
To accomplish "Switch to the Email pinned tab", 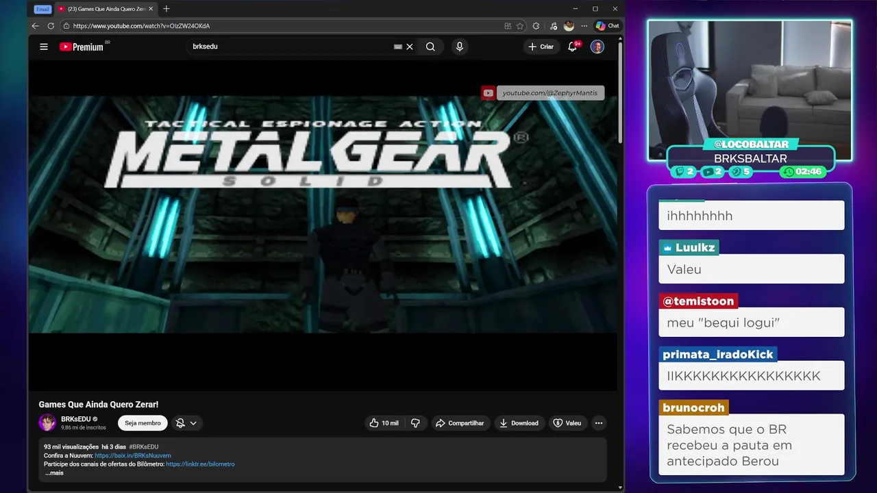I will (x=42, y=9).
